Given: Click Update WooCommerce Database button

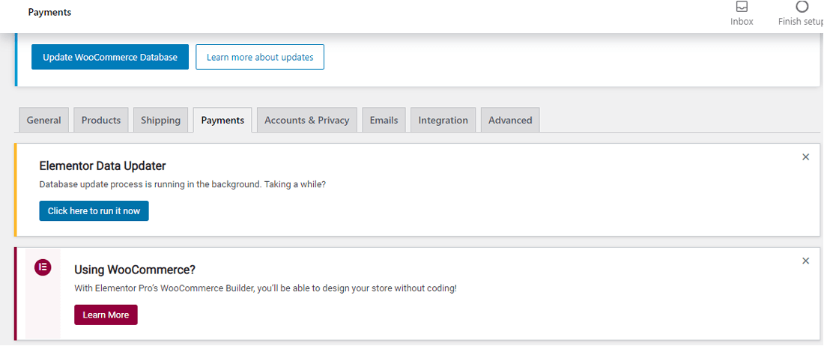Looking at the screenshot, I should click(110, 57).
